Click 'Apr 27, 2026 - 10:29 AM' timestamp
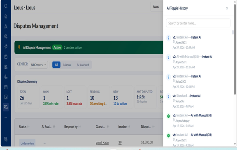Screen dimensions: 237x150 tap(184, 48)
